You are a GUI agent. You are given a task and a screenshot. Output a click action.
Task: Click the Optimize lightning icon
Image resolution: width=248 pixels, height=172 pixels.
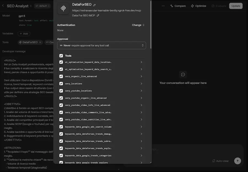click(x=192, y=6)
